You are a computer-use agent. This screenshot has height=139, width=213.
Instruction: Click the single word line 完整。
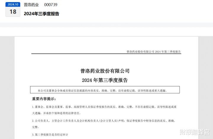35,127
